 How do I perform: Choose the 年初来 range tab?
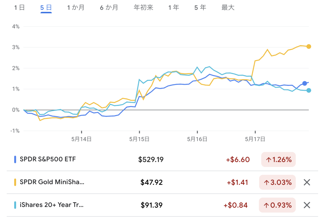tap(143, 8)
